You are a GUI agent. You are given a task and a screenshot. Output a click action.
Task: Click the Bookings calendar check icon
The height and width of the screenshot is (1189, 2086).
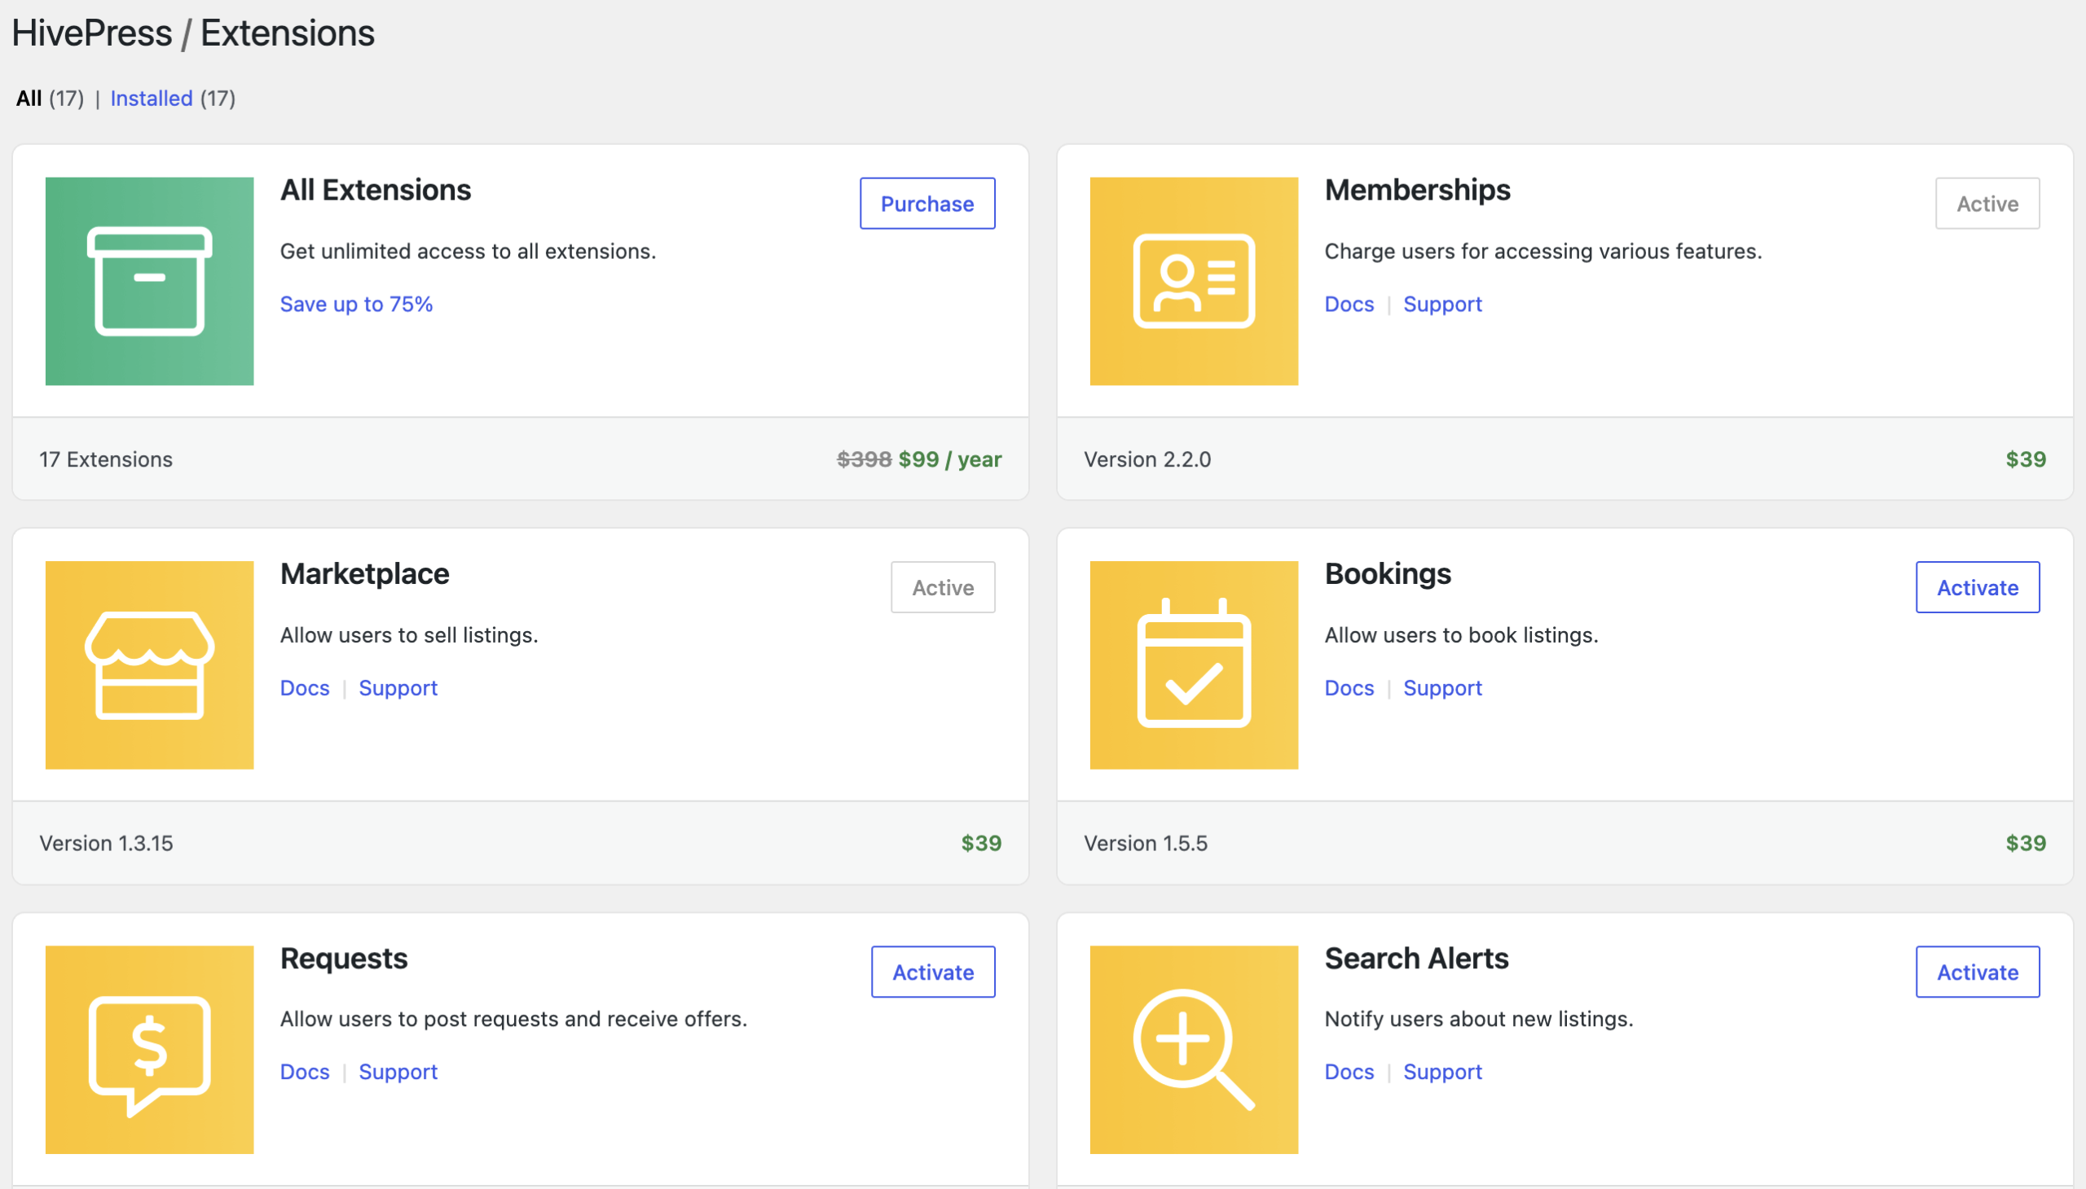(x=1194, y=665)
